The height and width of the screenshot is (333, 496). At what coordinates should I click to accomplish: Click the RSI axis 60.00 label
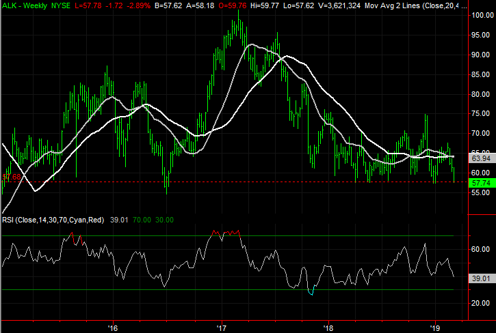click(481, 249)
